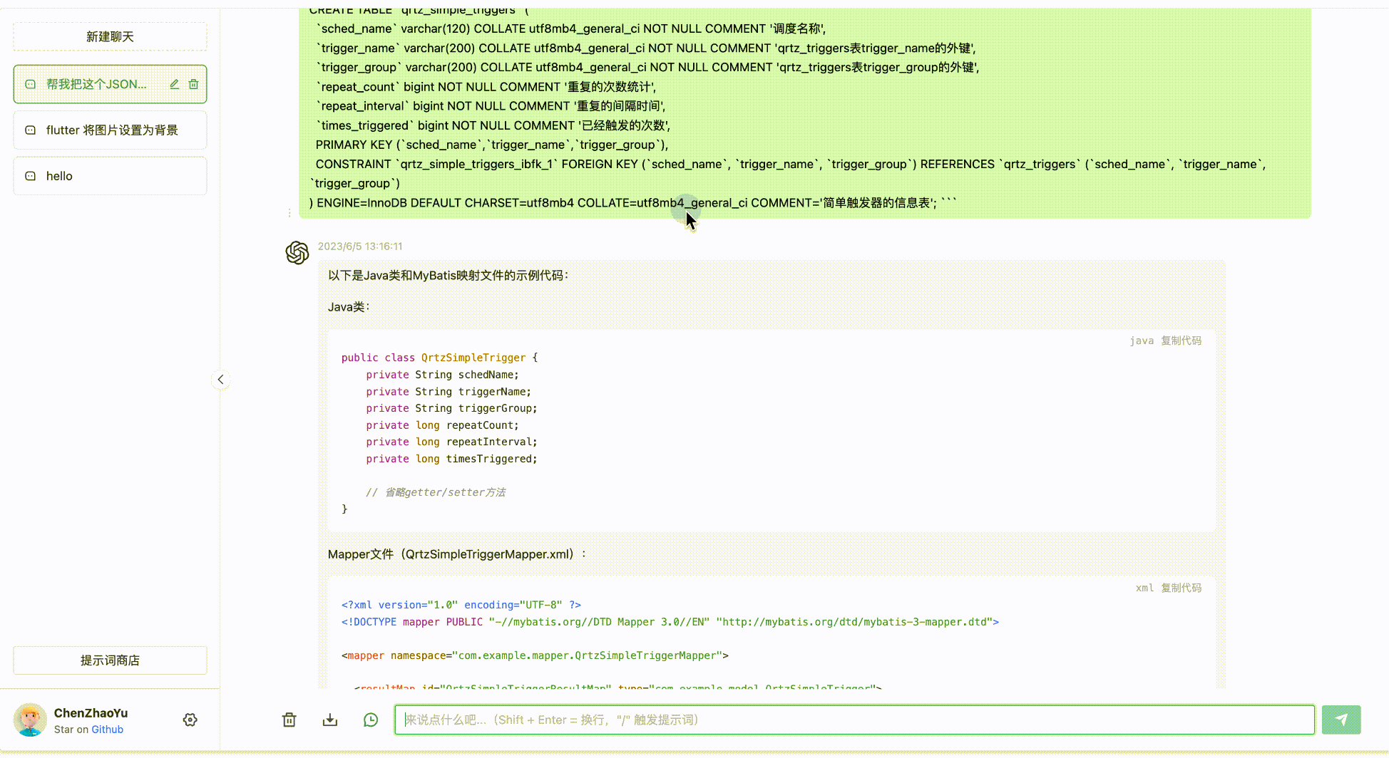Click chat bubble icon next to flutter chat
The width and height of the screenshot is (1389, 758).
coord(31,130)
